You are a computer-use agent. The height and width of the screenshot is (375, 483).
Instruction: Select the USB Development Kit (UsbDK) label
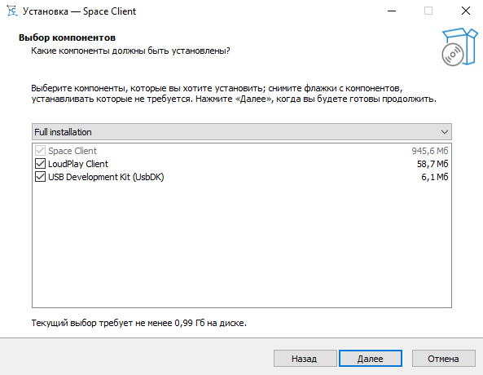click(106, 177)
